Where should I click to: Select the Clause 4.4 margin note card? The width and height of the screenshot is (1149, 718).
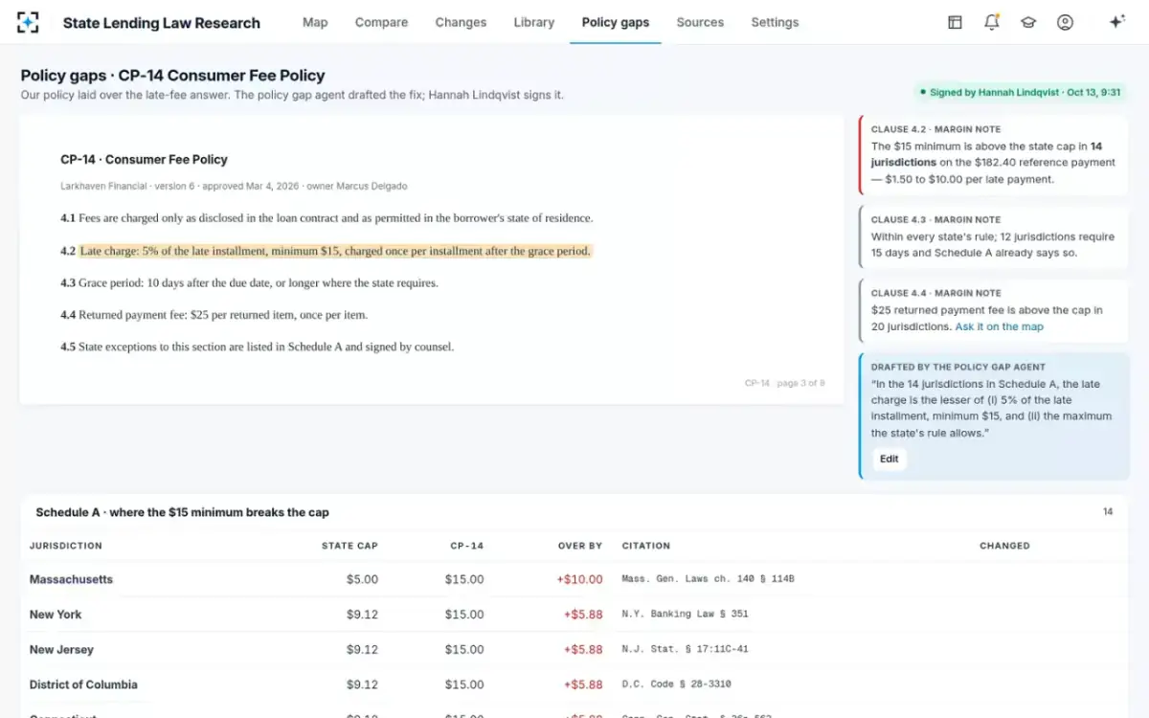tap(994, 310)
